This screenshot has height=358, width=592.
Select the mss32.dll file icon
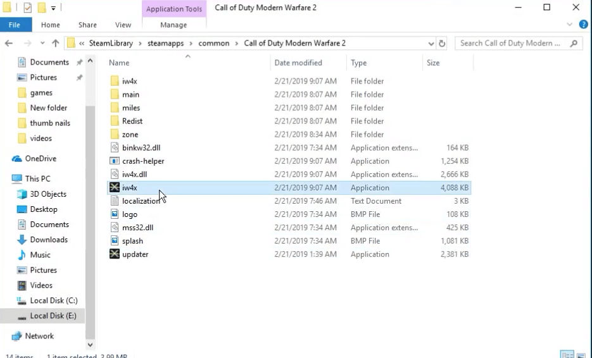115,228
